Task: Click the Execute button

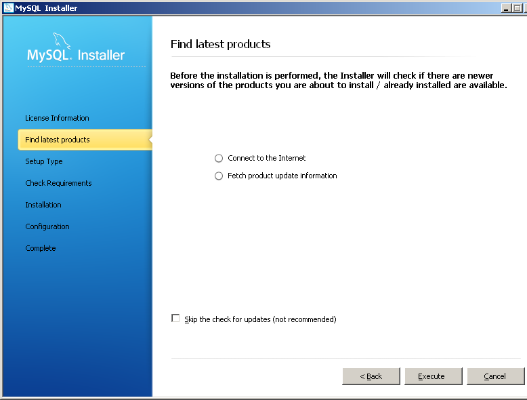Action: [434, 376]
